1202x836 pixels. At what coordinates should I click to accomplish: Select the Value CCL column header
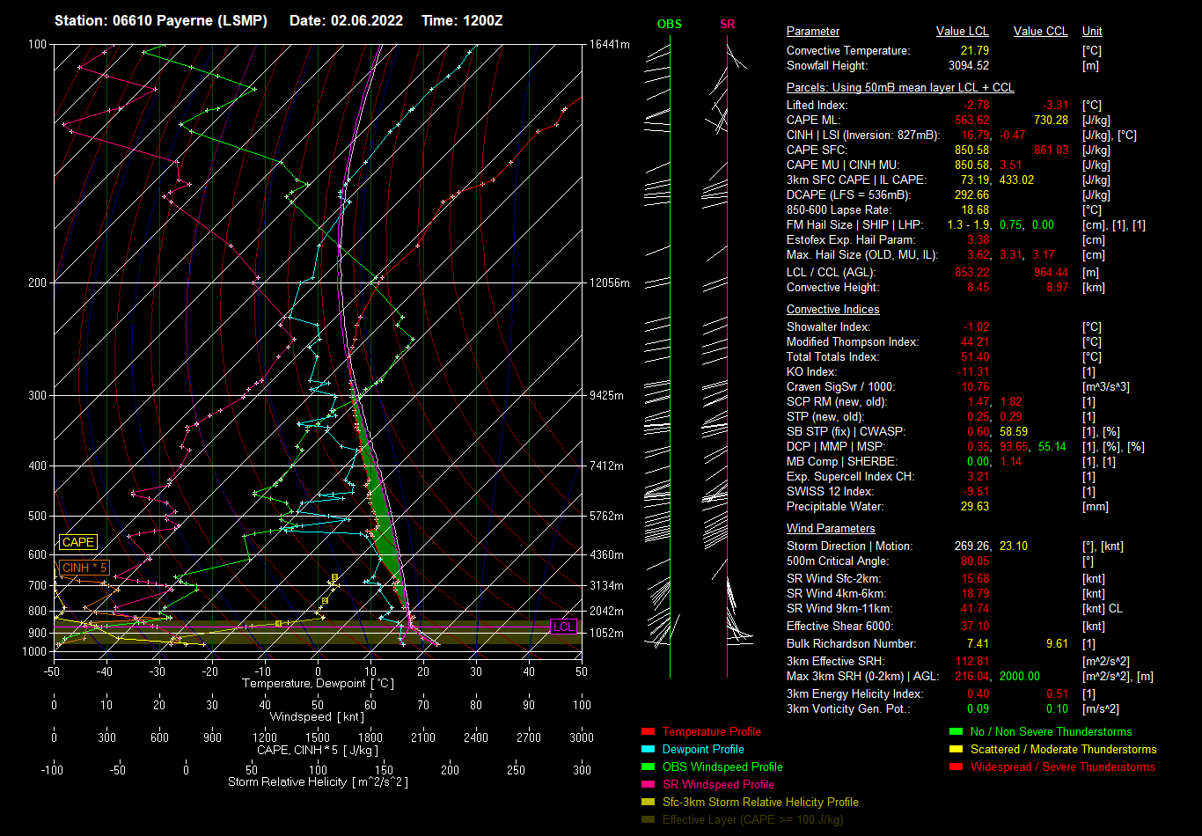pos(1040,32)
